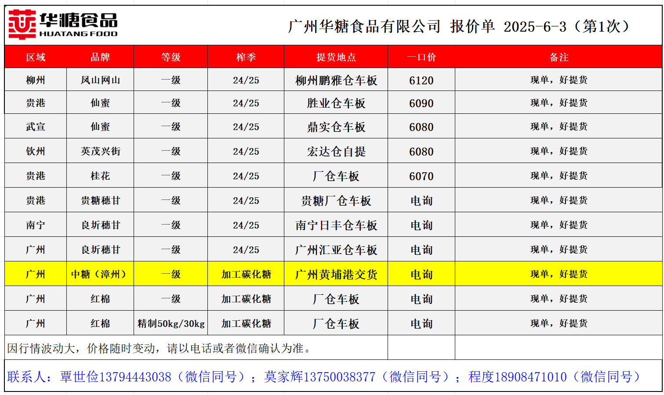Click the 榨季 header cell
Screen dimensions: 664x395
(246, 57)
